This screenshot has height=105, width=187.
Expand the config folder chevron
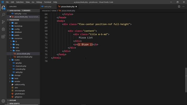coord(10,29)
